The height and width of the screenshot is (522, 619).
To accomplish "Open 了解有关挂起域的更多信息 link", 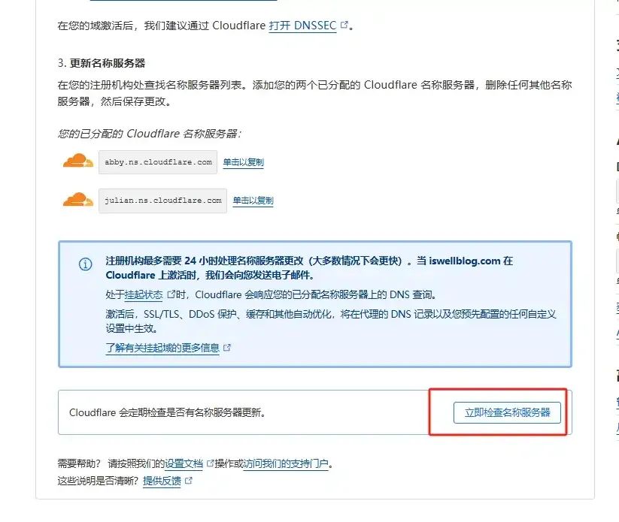I will pyautogui.click(x=162, y=348).
